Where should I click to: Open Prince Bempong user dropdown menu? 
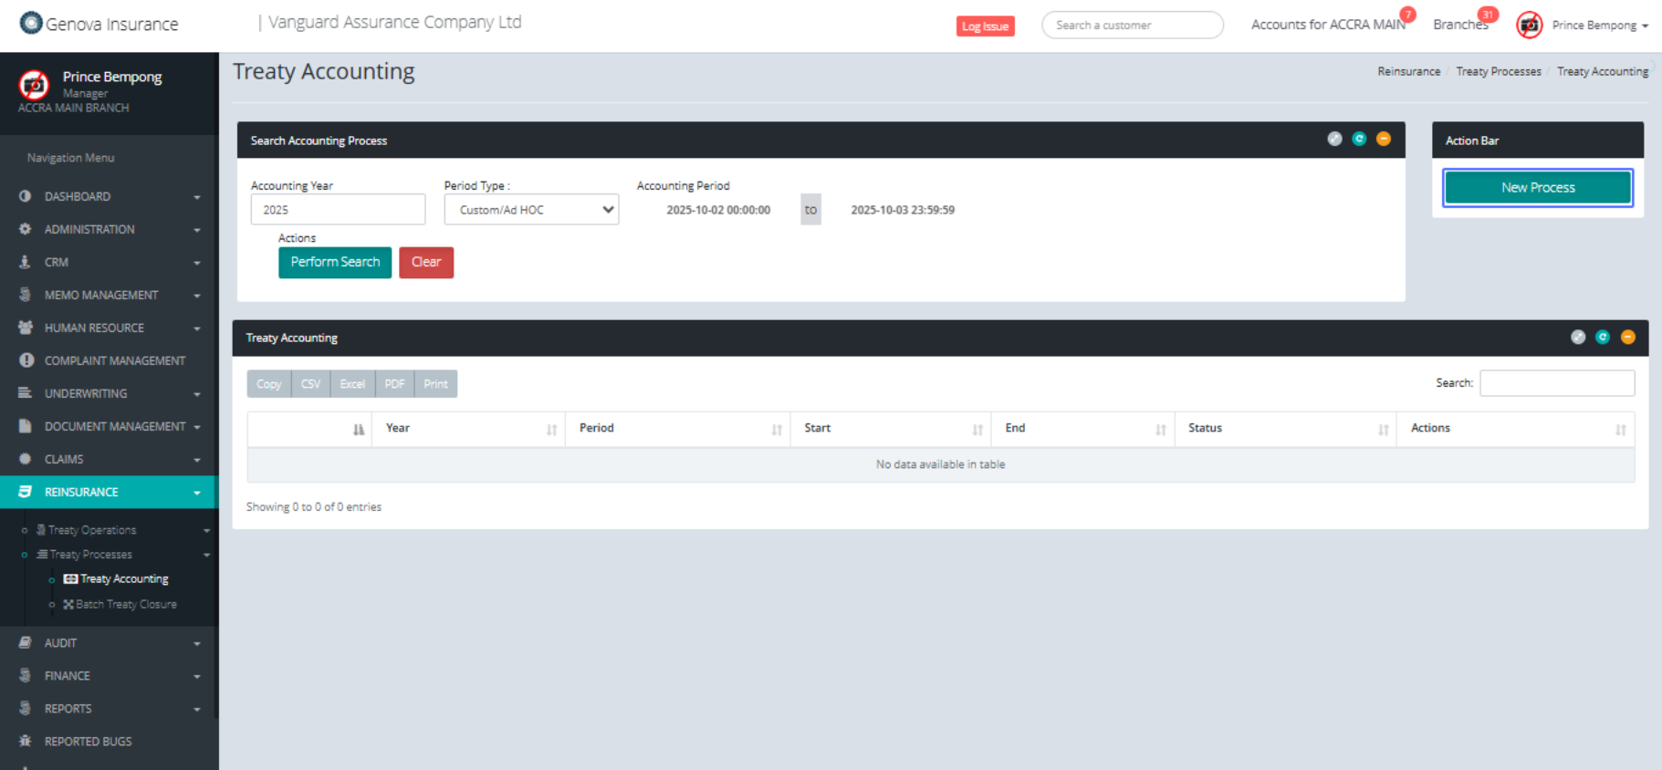(1600, 26)
